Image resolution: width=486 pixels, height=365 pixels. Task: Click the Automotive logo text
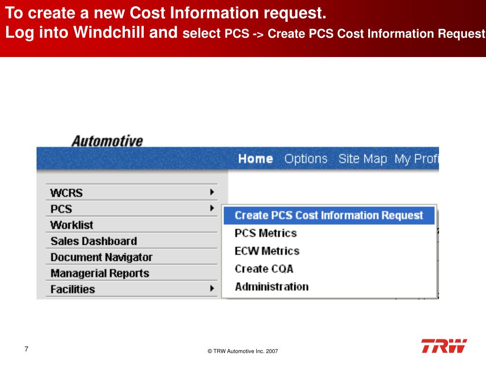107,141
